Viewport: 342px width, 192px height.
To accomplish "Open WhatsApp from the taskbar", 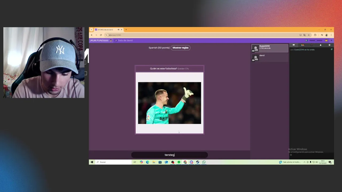I will (x=204, y=162).
